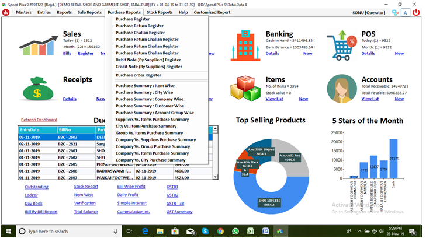Open Google Chrome from taskbar
The image size is (433, 238).
click(x=220, y=231)
